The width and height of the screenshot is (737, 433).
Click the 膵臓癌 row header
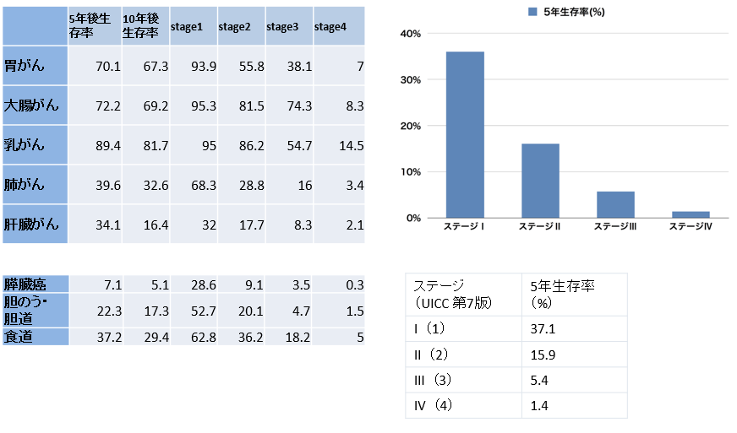35,284
